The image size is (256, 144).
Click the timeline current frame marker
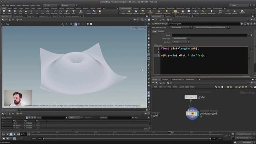[170, 133]
